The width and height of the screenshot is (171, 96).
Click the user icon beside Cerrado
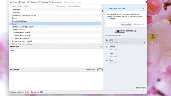tap(107, 47)
